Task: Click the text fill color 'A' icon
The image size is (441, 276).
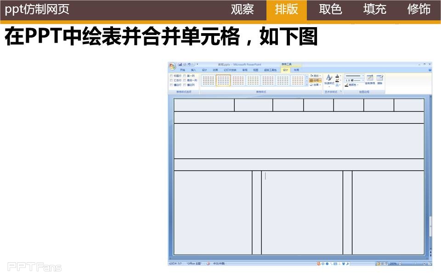Action: tap(338, 76)
